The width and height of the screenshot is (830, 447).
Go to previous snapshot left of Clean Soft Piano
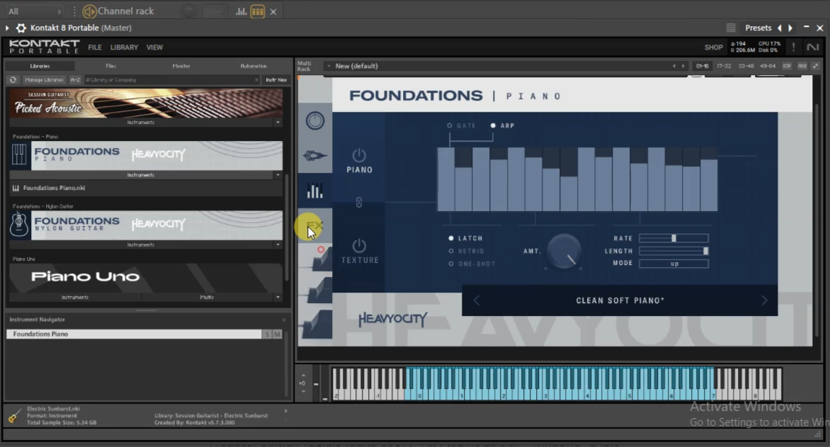point(477,301)
